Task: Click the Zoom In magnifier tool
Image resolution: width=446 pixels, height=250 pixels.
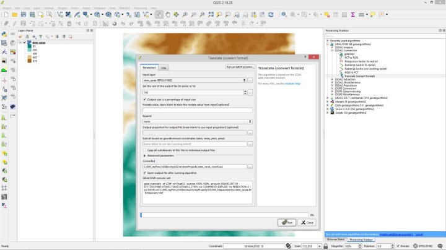Action: (x=186, y=14)
